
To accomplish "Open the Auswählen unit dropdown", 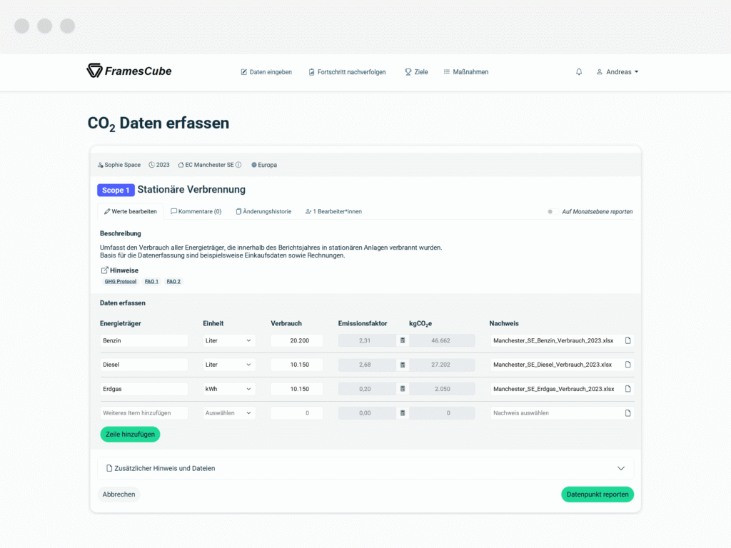I will pyautogui.click(x=229, y=413).
